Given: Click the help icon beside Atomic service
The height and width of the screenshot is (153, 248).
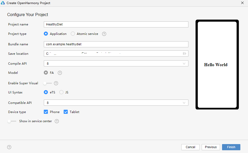Looking at the screenshot, I should [x=104, y=34].
